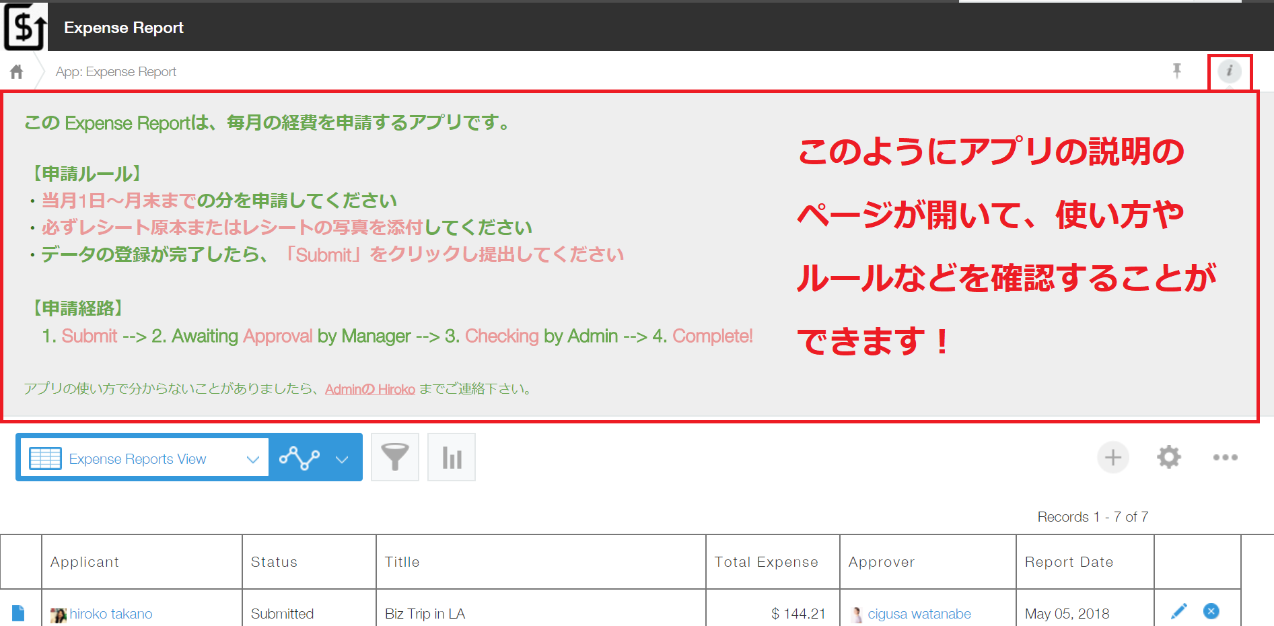Open the filter funnel icon
The image size is (1274, 626).
(395, 457)
